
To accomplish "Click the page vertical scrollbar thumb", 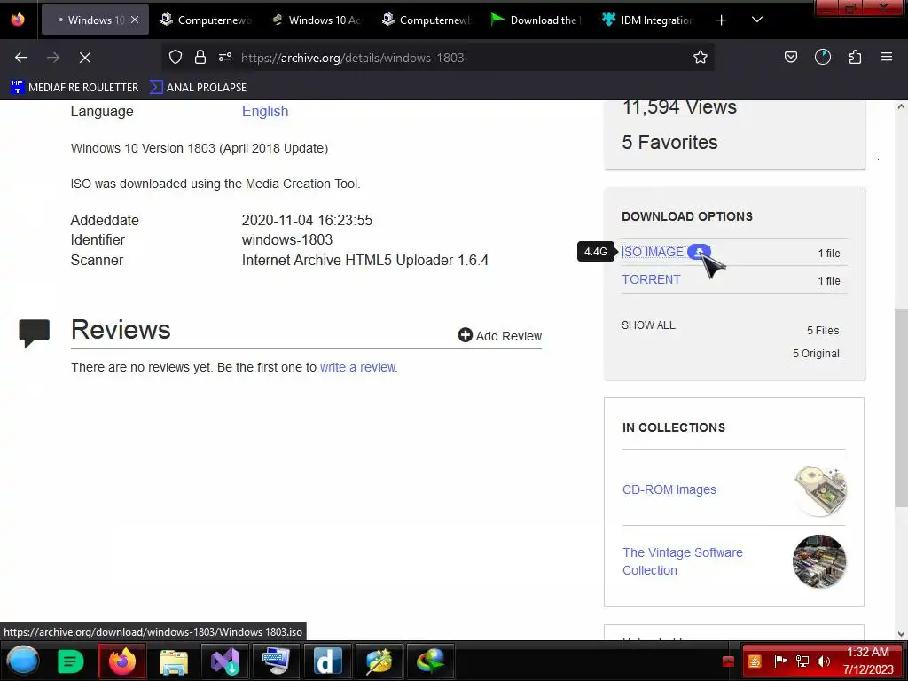I will click(x=901, y=408).
